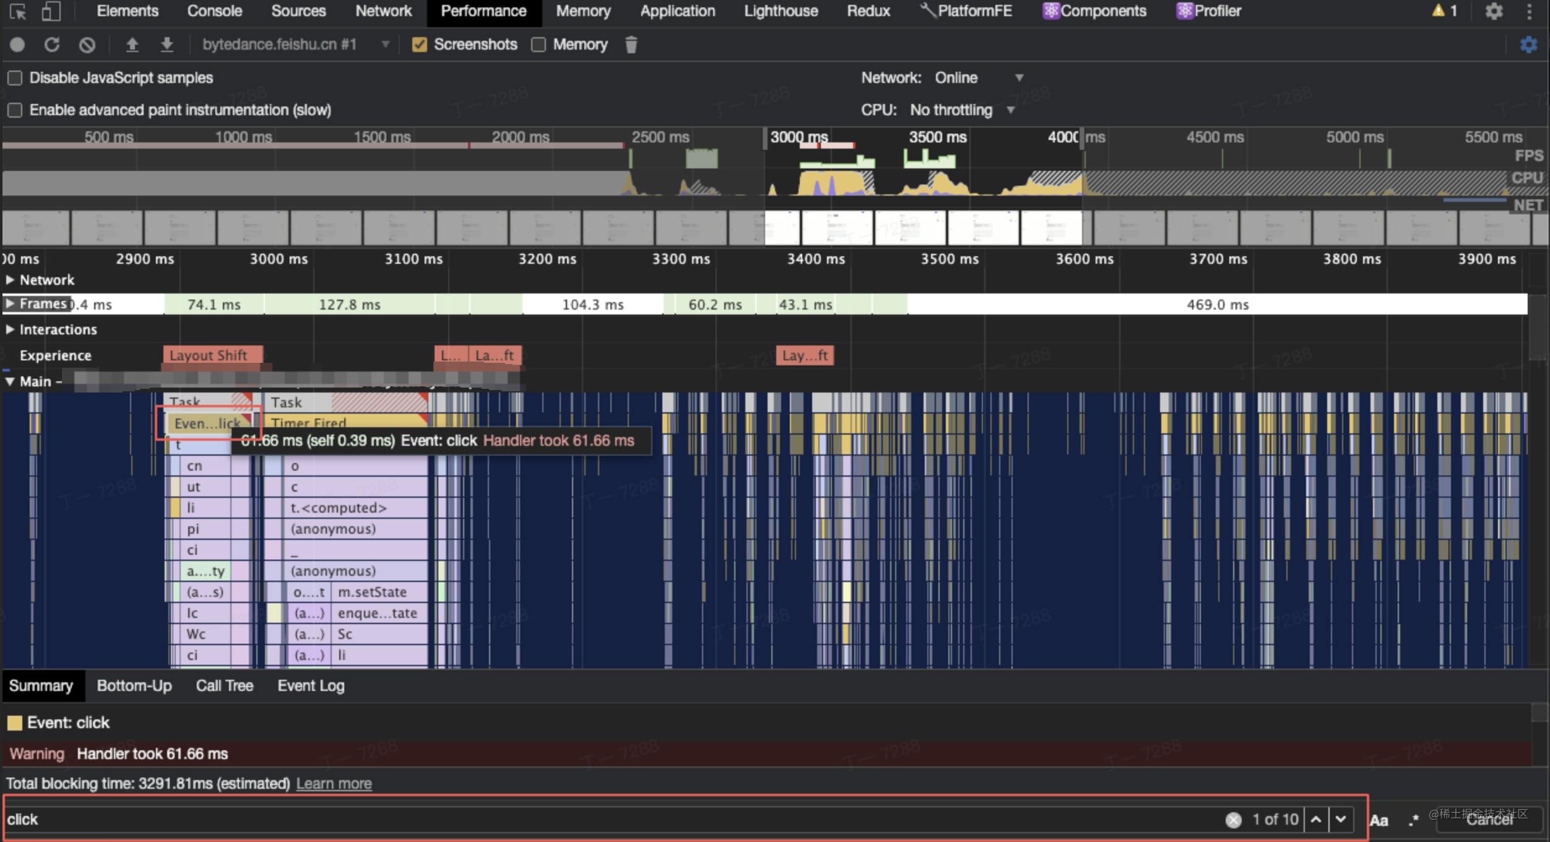This screenshot has height=842, width=1550.
Task: Click the warning count indicator
Action: pos(1444,11)
